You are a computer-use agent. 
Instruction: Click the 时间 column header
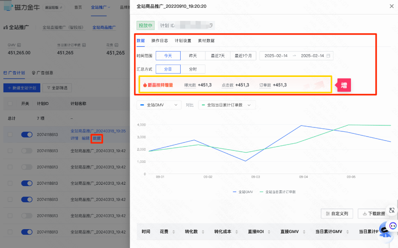pyautogui.click(x=146, y=231)
